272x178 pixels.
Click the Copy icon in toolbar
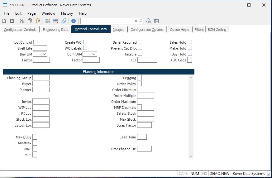pos(30,21)
